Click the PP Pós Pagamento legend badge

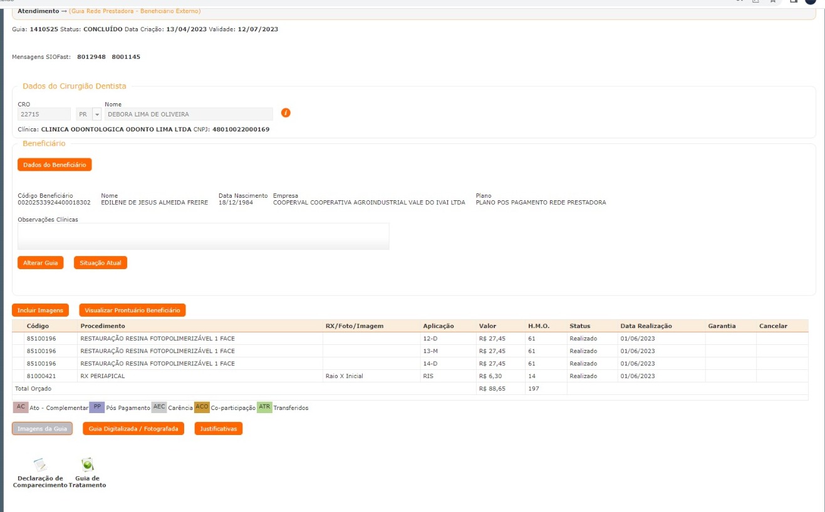coord(96,407)
